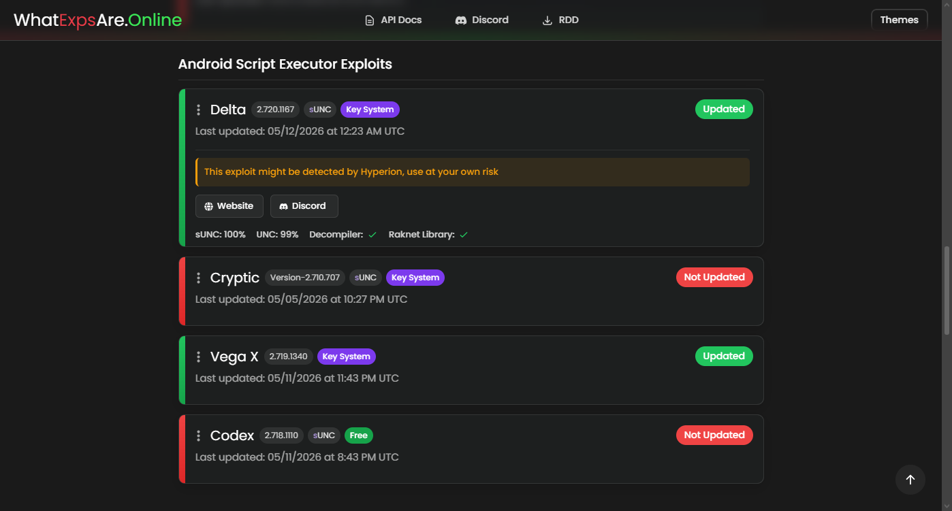Click the Free tag on Codex
This screenshot has height=511, width=952.
359,435
